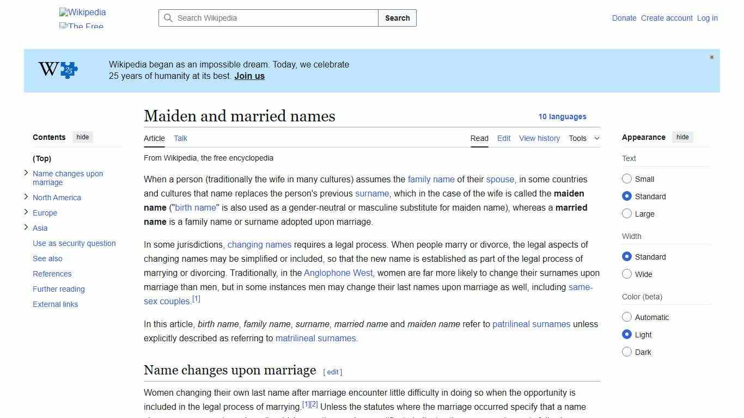This screenshot has height=418, width=744.
Task: Enable Wide width layout
Action: click(627, 274)
